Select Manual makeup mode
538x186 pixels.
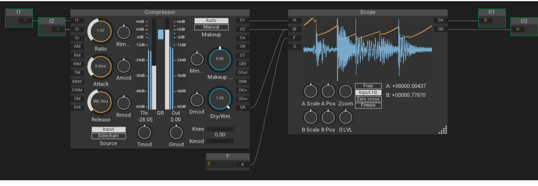211,27
